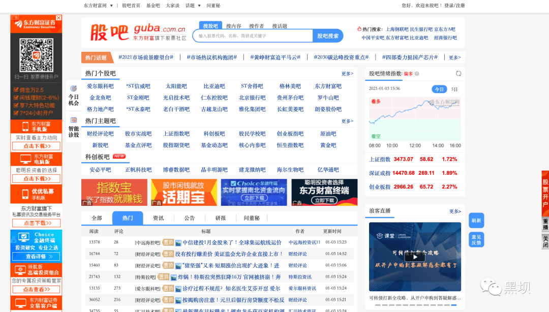Image resolution: width=549 pixels, height=312 pixels.
Task: Switch to the 全部 posts tab
Action: (97, 218)
